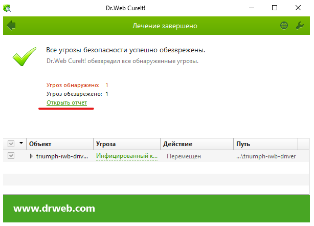Select the path cell "...\triumph-iwb-driver"
The height and width of the screenshot is (226, 314).
pos(266,156)
